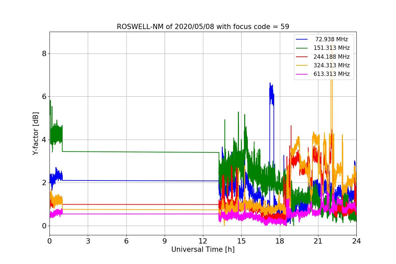396x264 pixels.
Task: Click the green legend line sample
Action: [x=302, y=48]
